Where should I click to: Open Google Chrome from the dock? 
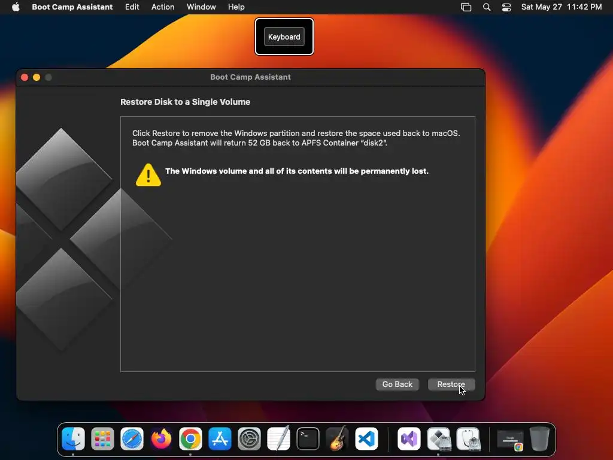(190, 438)
